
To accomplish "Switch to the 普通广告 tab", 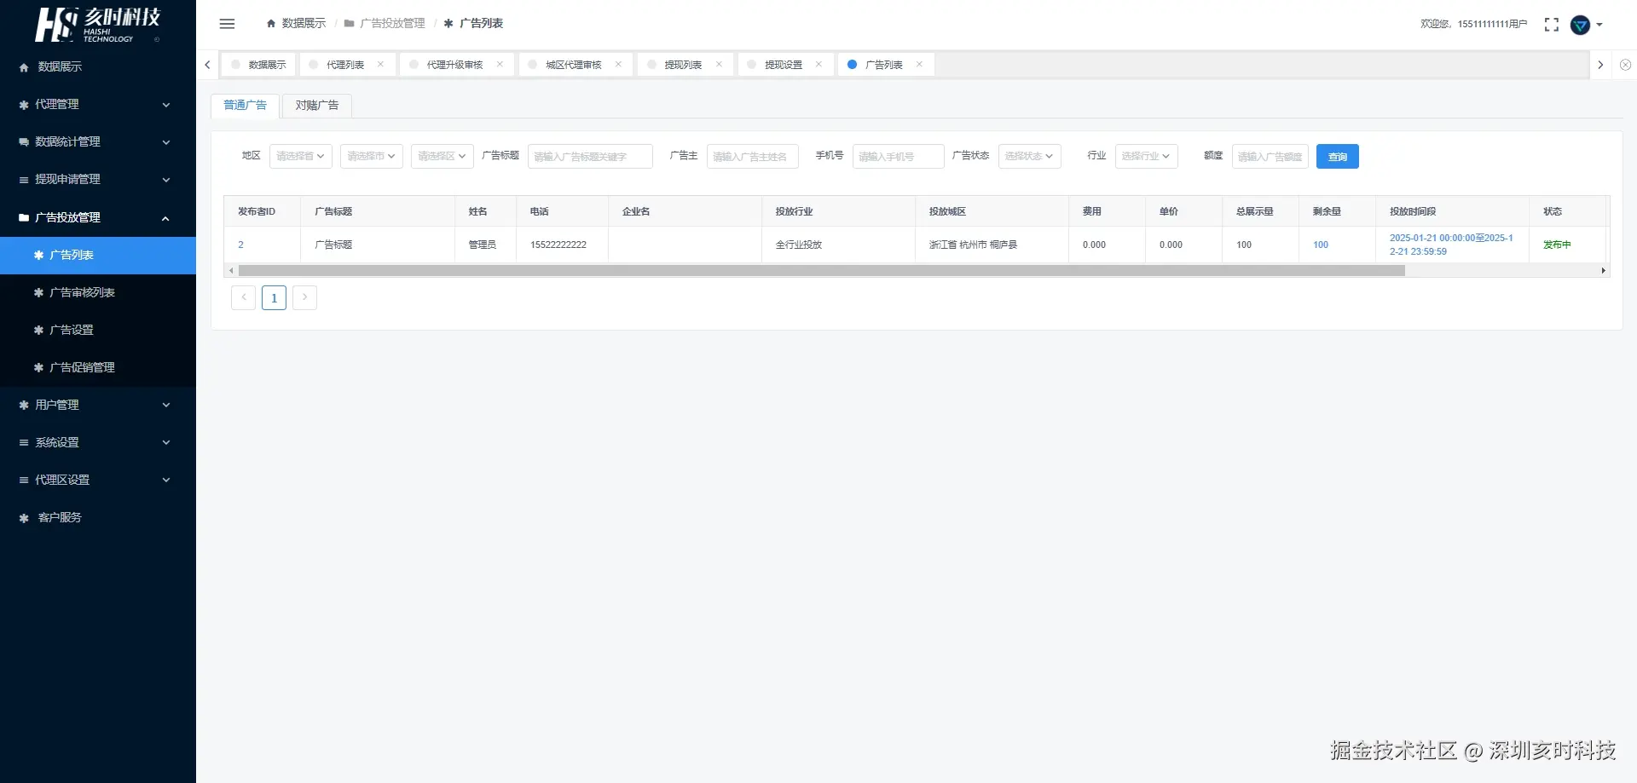I will point(245,105).
